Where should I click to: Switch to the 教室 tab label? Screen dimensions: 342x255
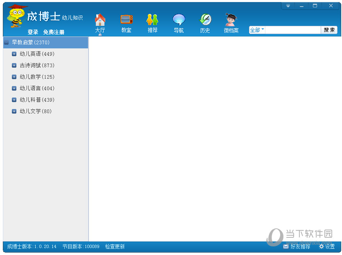pyautogui.click(x=127, y=30)
